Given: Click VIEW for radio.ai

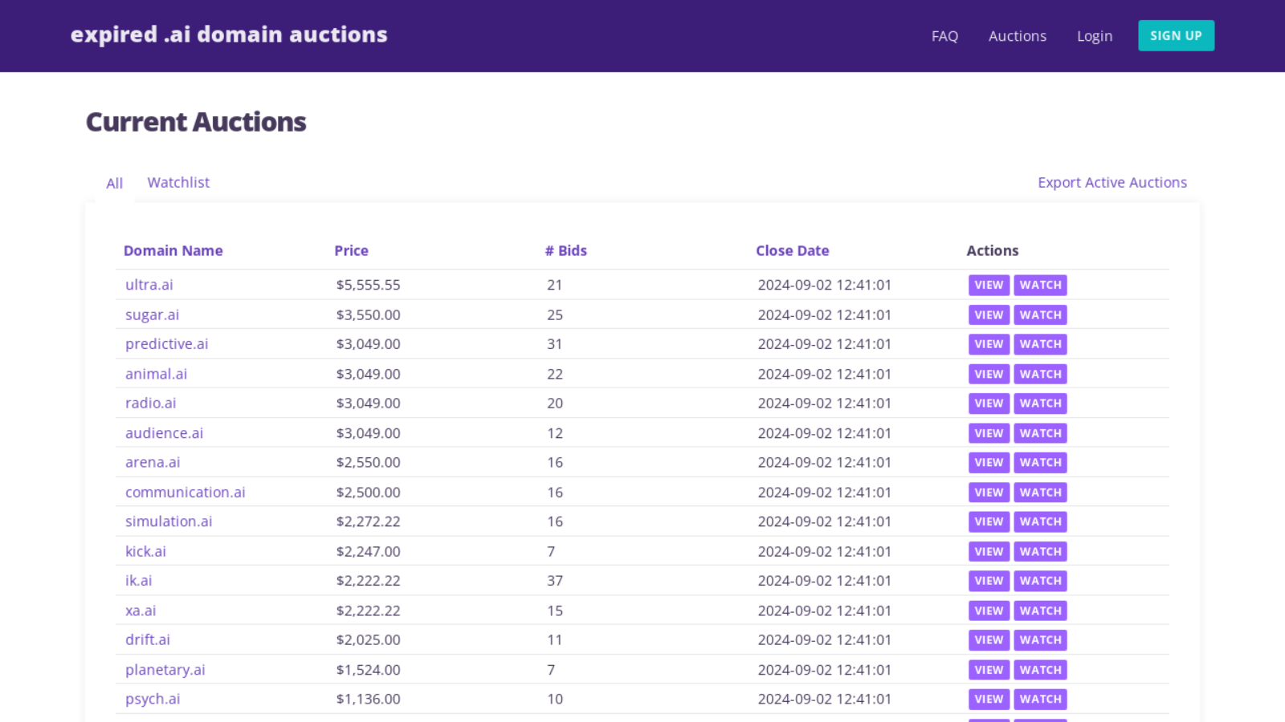Looking at the screenshot, I should click(989, 404).
